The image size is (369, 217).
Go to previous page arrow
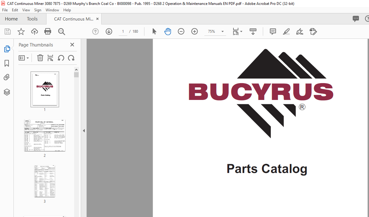click(x=95, y=31)
